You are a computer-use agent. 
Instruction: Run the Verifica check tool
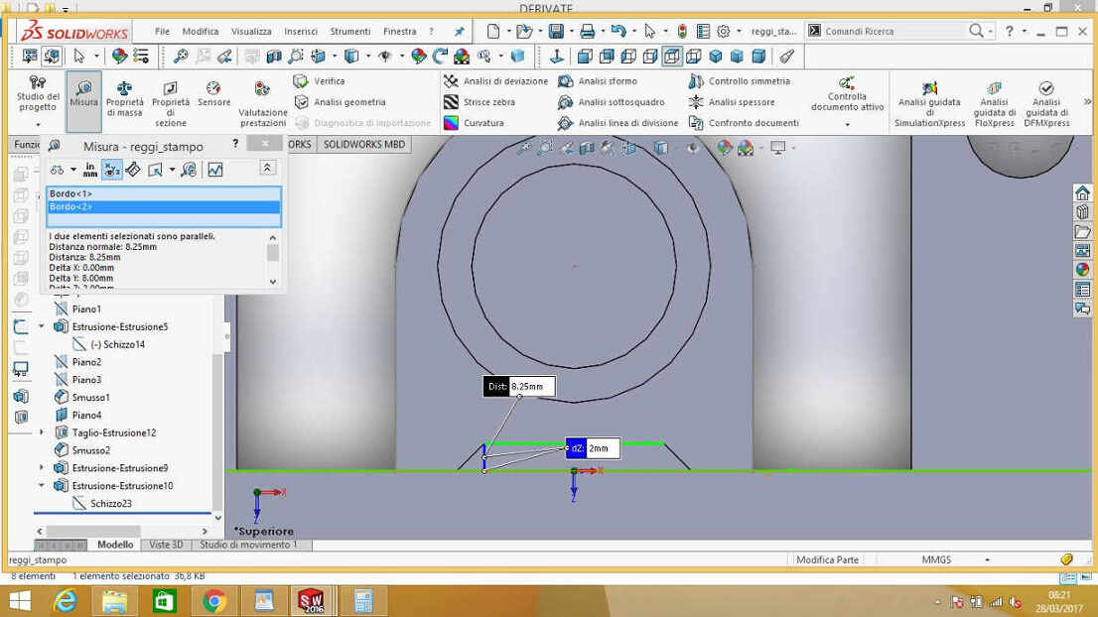[320, 81]
